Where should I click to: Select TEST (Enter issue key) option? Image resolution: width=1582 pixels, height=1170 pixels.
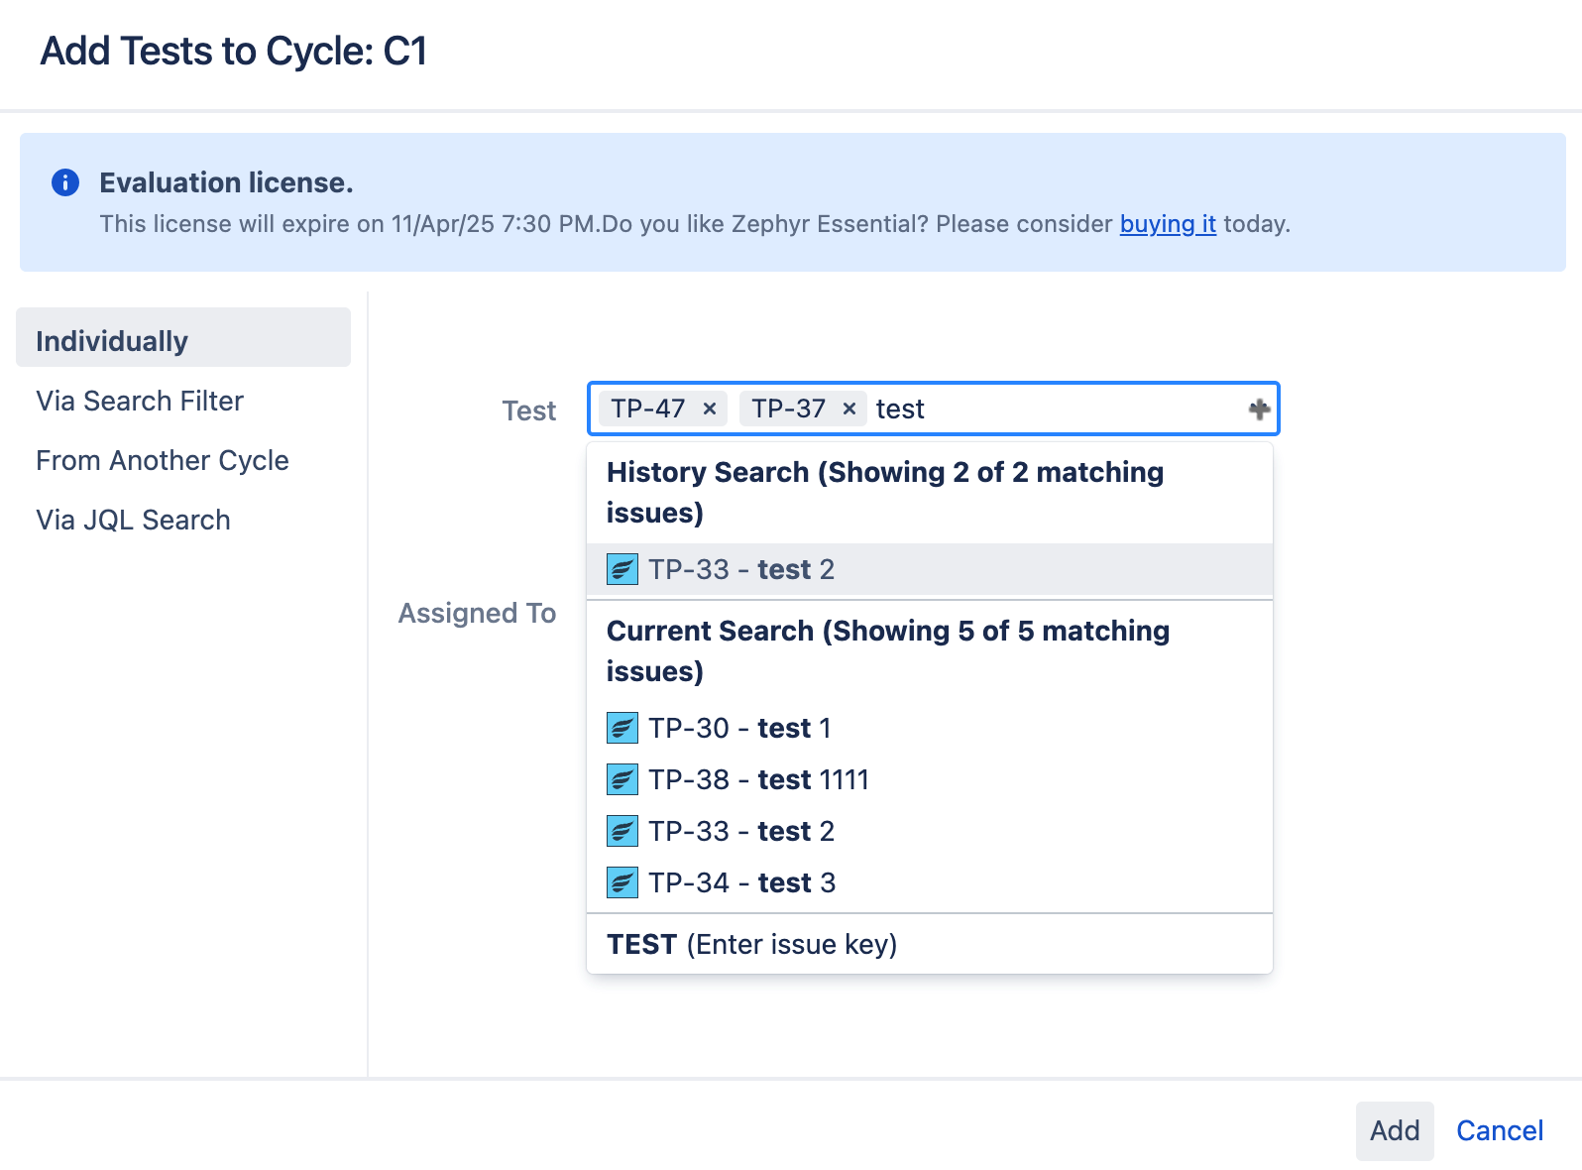point(751,944)
